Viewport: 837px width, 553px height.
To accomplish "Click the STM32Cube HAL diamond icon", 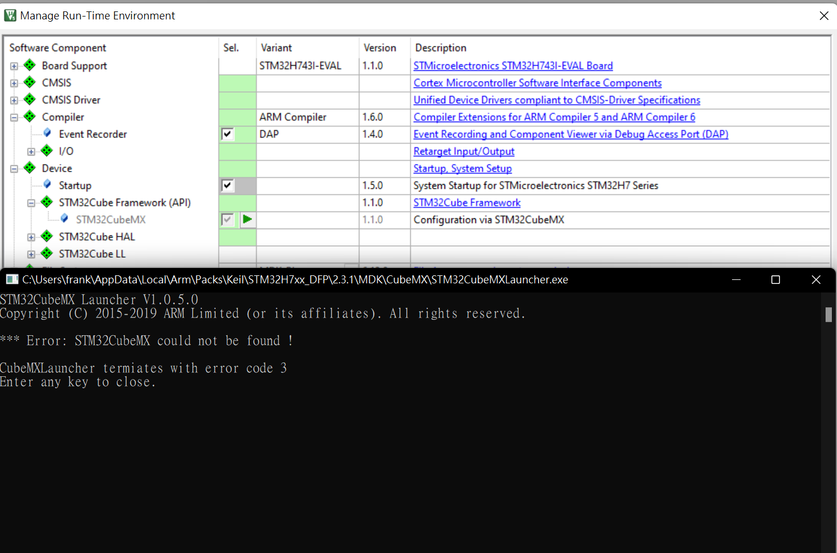I will (47, 237).
